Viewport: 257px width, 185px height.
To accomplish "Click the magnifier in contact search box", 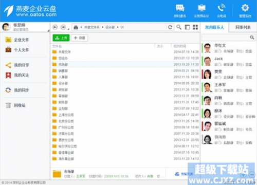I will pyautogui.click(x=252, y=37).
